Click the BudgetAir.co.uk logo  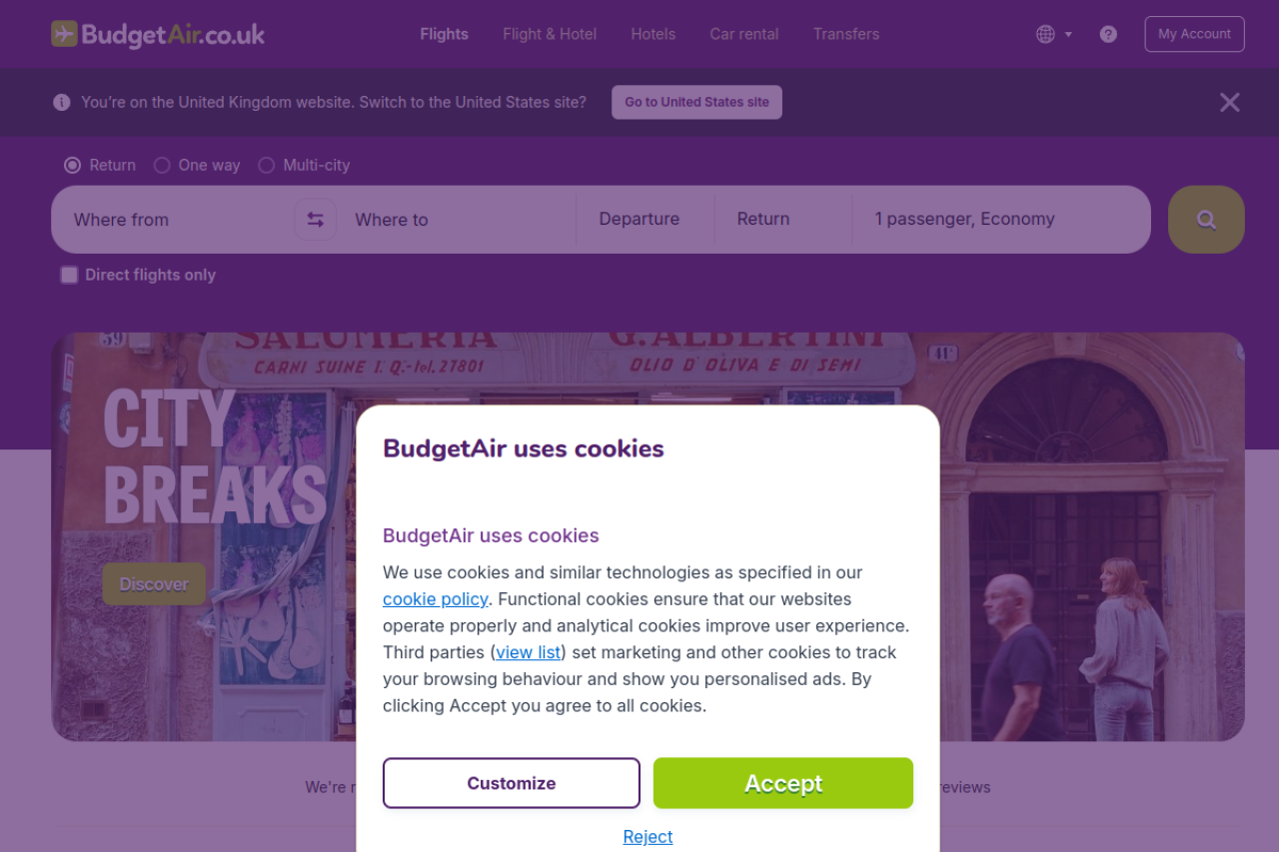[158, 34]
